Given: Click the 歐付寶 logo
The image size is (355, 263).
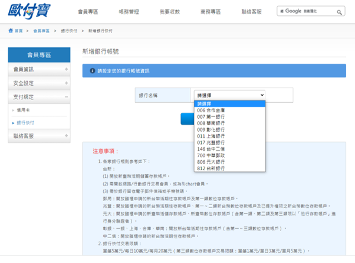Looking at the screenshot, I should tap(29, 11).
